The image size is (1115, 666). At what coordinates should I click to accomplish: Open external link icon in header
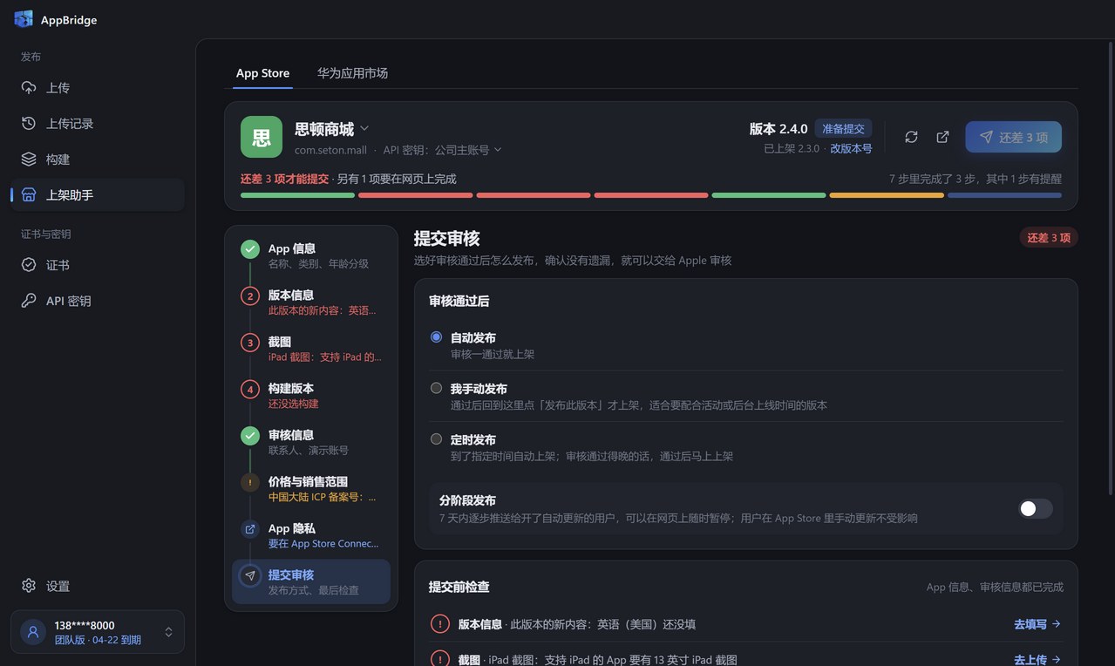pos(942,137)
